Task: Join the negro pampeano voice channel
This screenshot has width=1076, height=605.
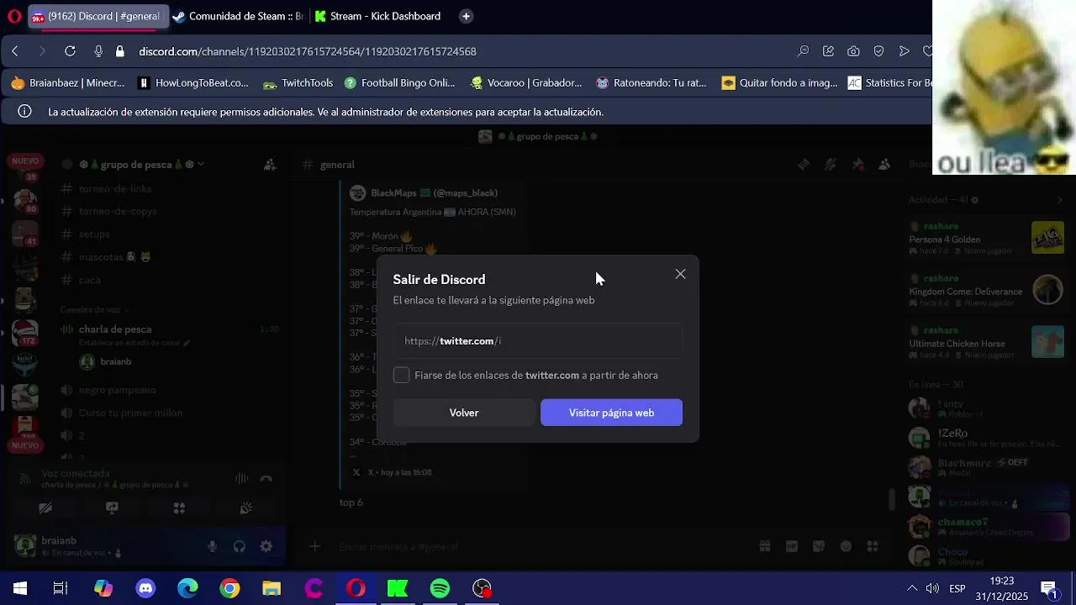Action: pos(117,390)
